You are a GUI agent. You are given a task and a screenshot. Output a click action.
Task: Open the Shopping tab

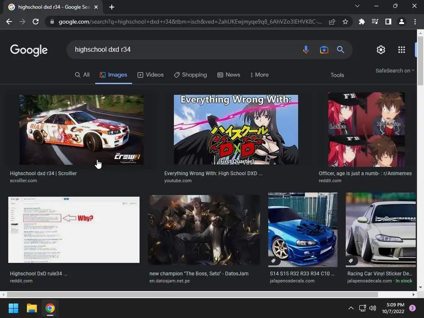(x=190, y=75)
